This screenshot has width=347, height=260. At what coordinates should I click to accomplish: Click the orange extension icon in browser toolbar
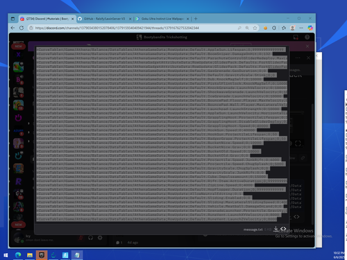pos(265,28)
